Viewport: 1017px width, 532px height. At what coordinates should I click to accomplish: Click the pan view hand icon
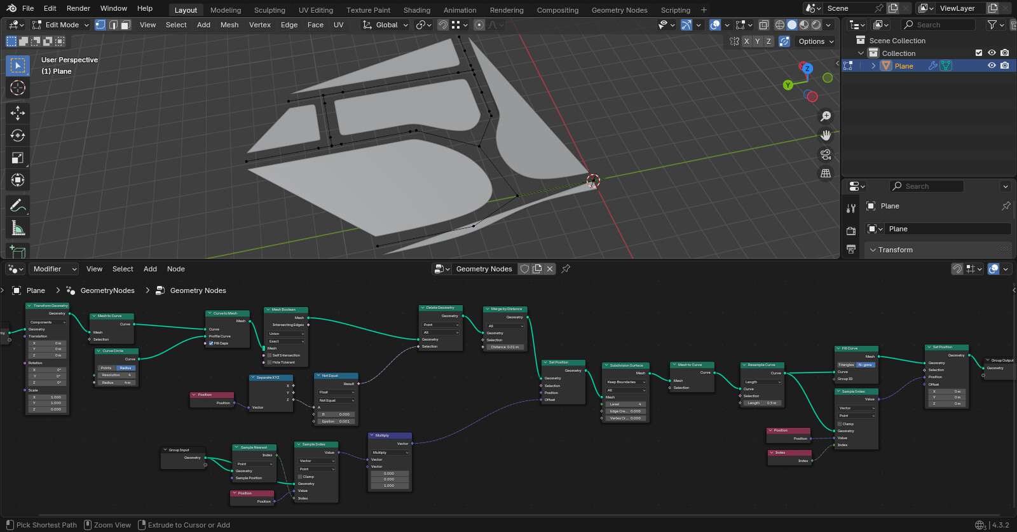click(826, 135)
